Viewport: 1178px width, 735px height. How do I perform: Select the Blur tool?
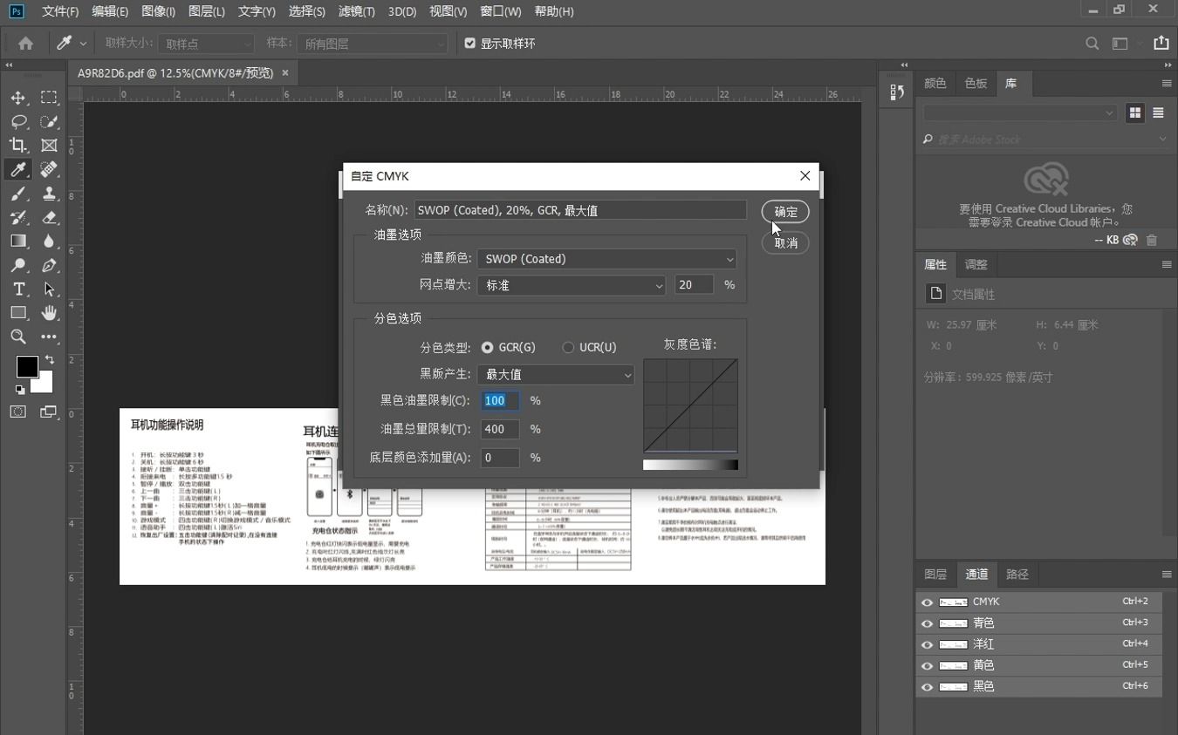click(49, 241)
